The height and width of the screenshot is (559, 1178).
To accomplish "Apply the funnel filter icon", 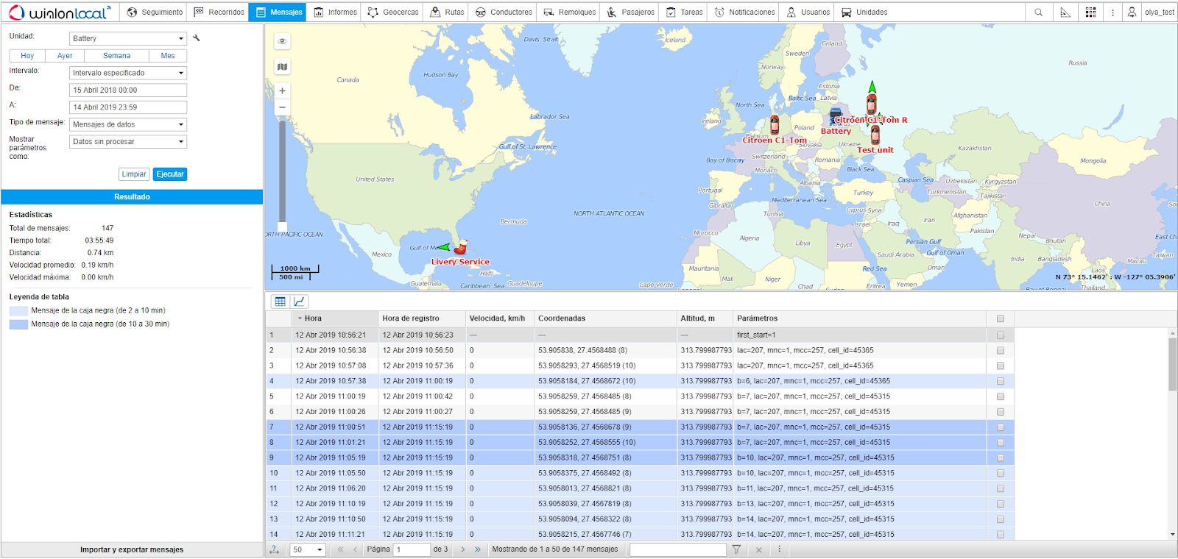I will 736,549.
